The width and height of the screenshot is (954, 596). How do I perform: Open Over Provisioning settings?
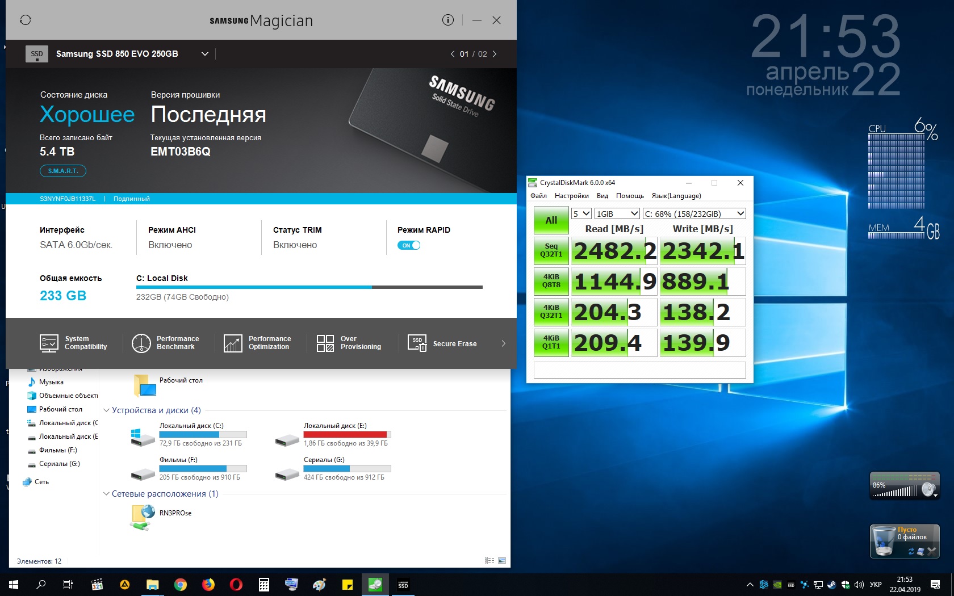[349, 343]
